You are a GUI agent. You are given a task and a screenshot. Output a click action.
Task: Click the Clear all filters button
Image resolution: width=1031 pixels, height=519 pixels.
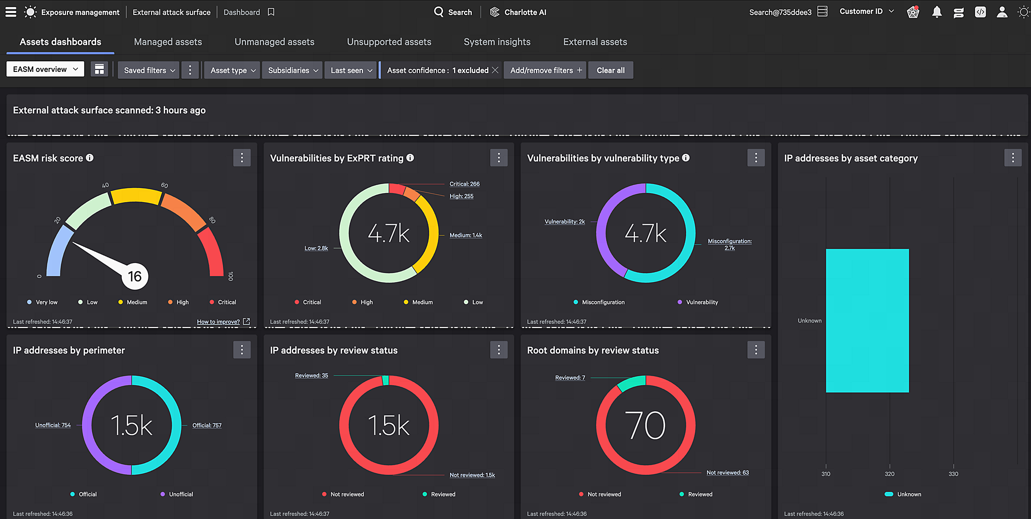[x=610, y=70]
